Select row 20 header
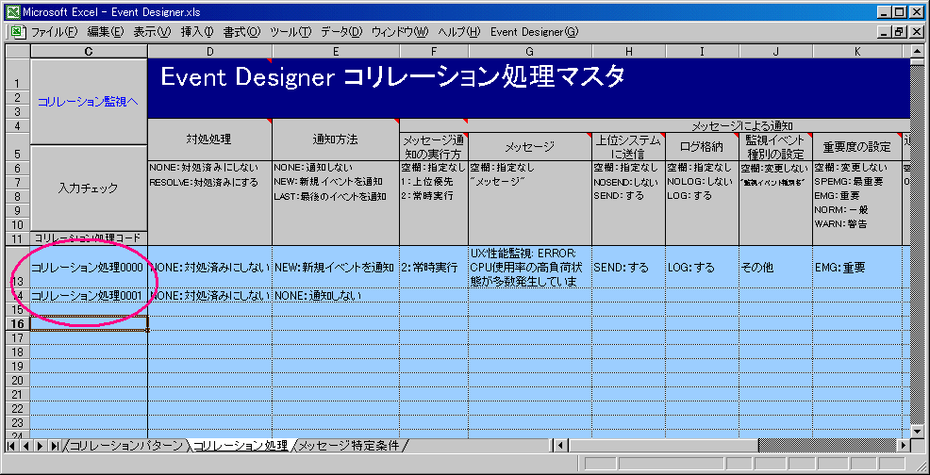Screen dimensions: 930x475 click(17, 380)
